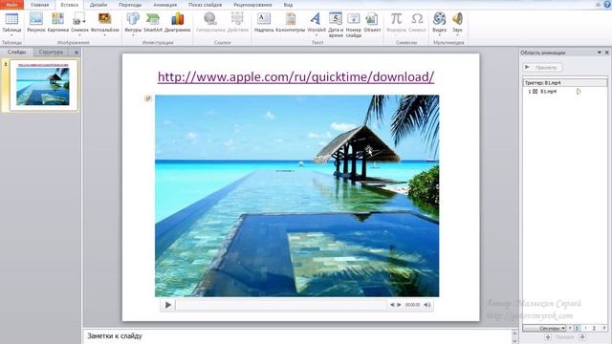
Task: Insert a table with the Таблица icon
Action: [11, 19]
